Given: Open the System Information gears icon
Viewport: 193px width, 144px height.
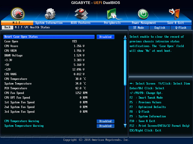Looking at the screenshot, I should point(50,14).
